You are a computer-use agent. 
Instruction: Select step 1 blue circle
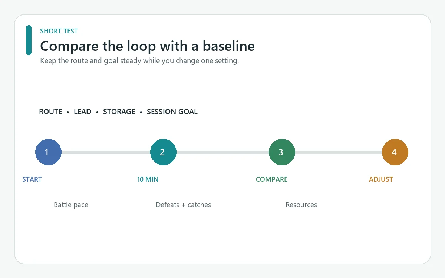tap(48, 152)
